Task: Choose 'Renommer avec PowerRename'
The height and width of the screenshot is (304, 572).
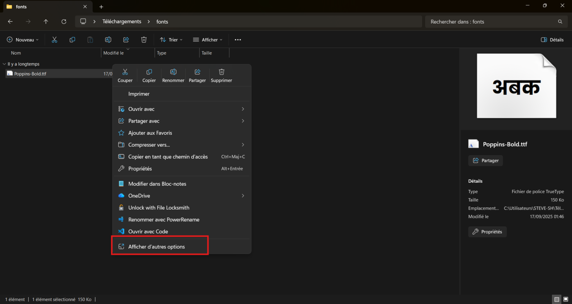Action: 182,220
